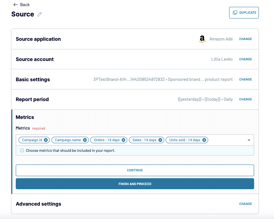Click the Amazon Ads text
The height and width of the screenshot is (219, 274).
pos(221,39)
